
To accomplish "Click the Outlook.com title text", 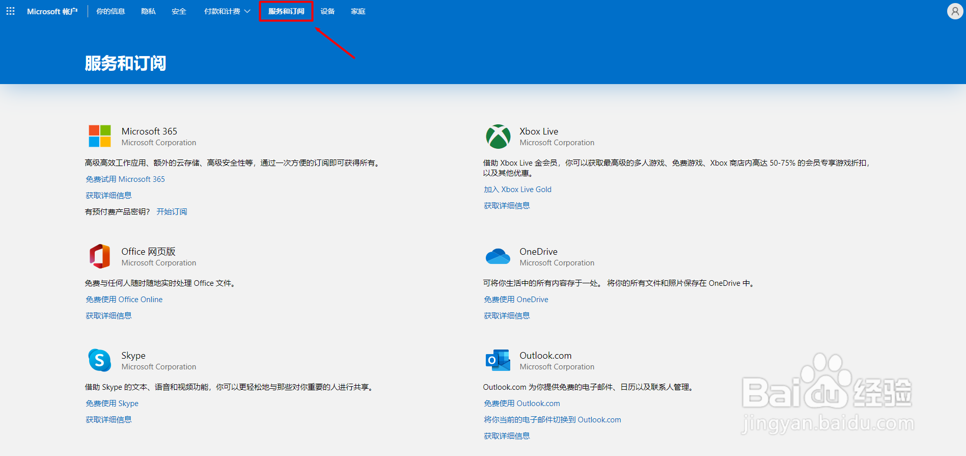I will coord(545,356).
